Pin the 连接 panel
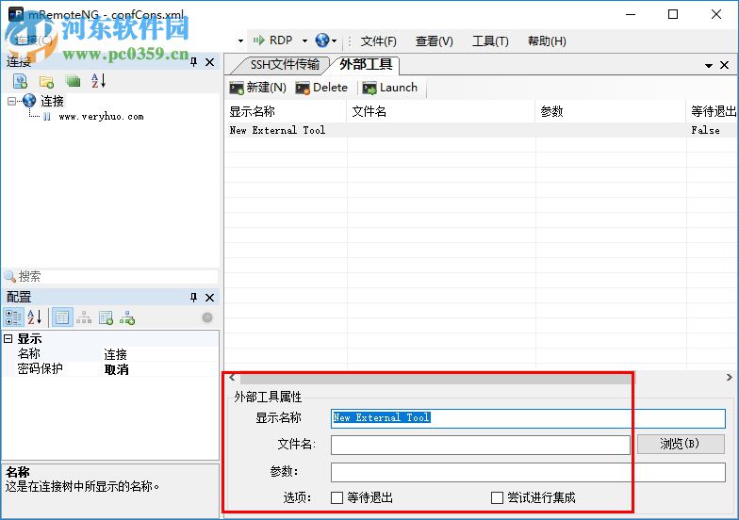Viewport: 739px width, 520px height. pos(194,62)
